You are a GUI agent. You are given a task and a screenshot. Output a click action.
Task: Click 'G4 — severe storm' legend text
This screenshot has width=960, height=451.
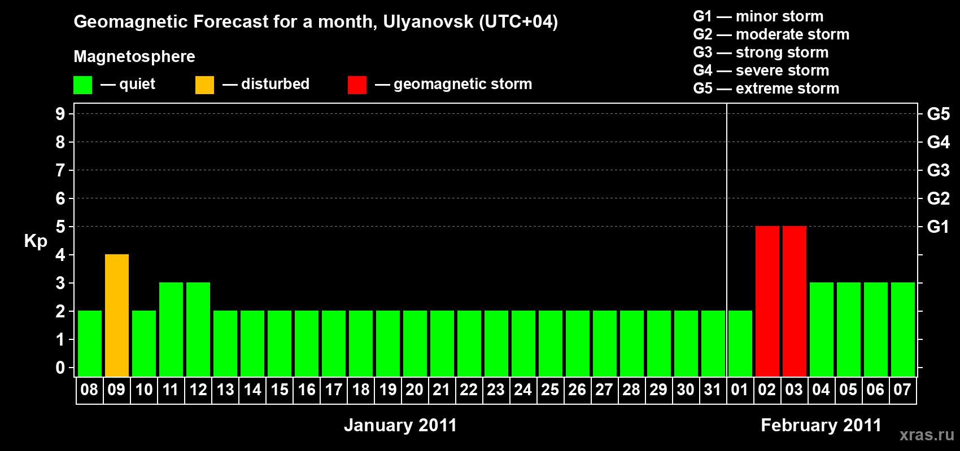[761, 70]
